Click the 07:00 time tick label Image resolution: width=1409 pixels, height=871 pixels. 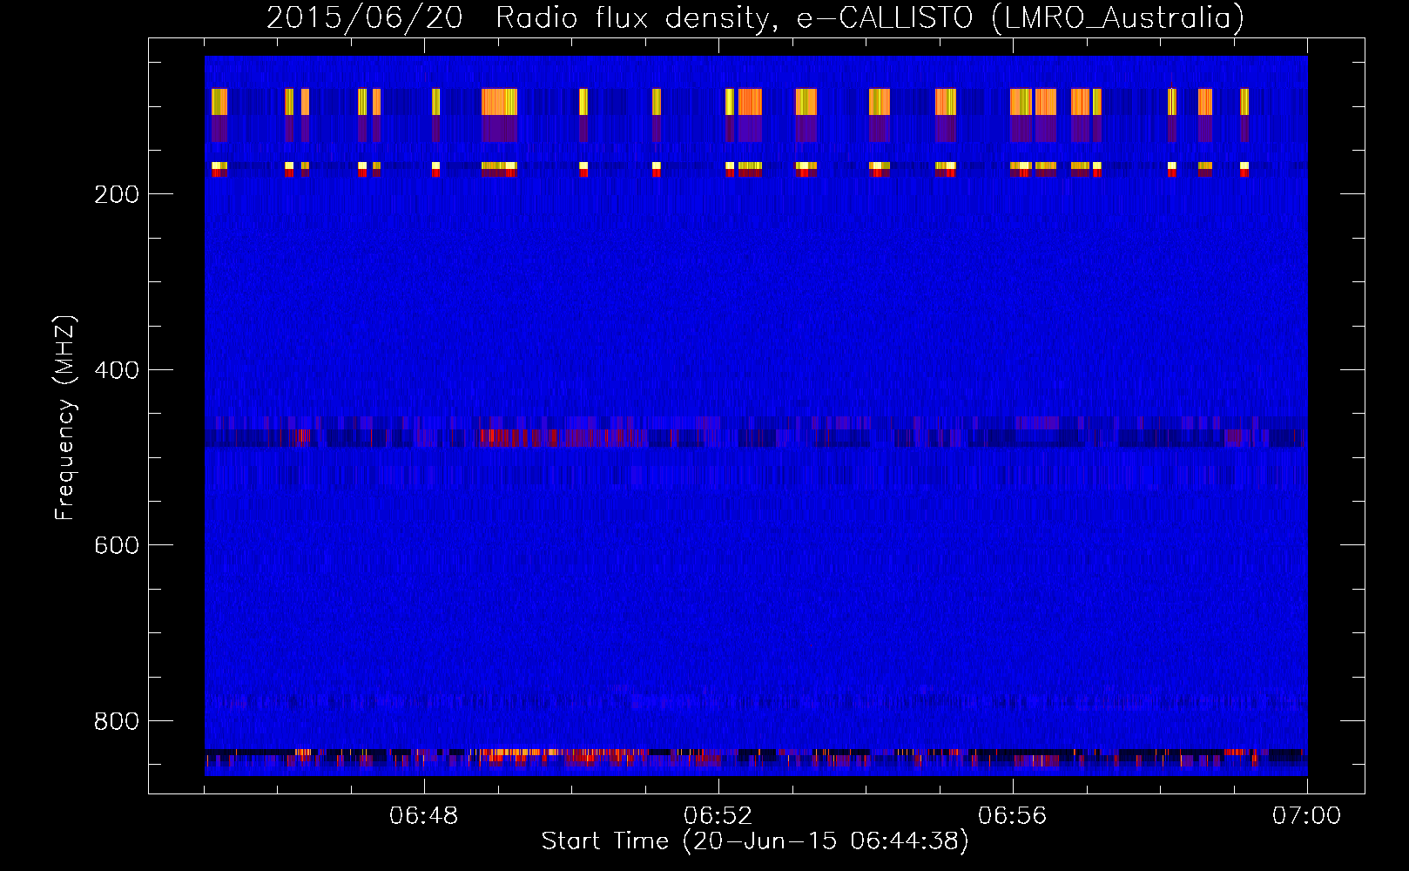coord(1306,816)
